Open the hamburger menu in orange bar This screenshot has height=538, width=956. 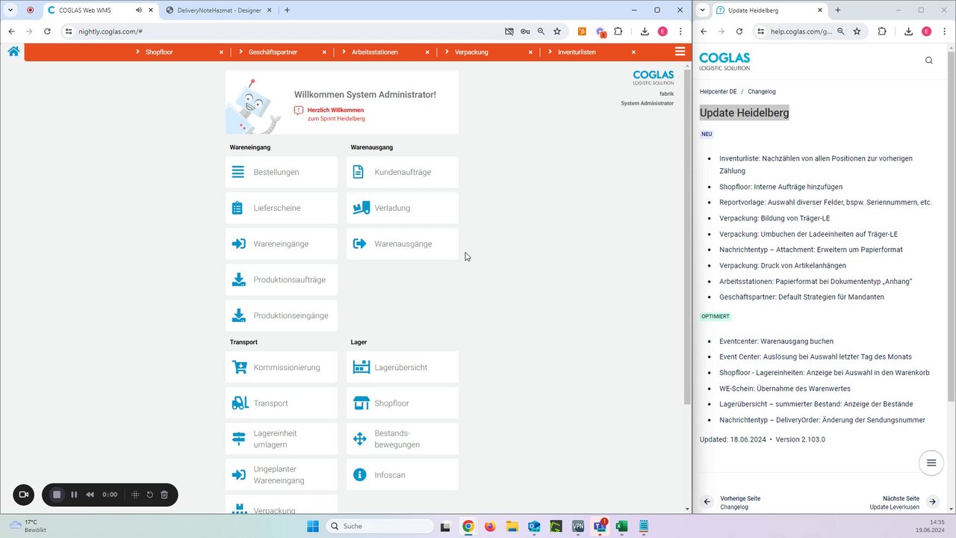680,52
